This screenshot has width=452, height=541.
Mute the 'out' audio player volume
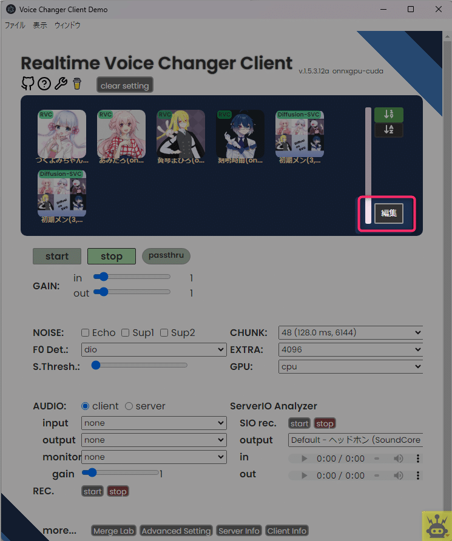pyautogui.click(x=398, y=475)
